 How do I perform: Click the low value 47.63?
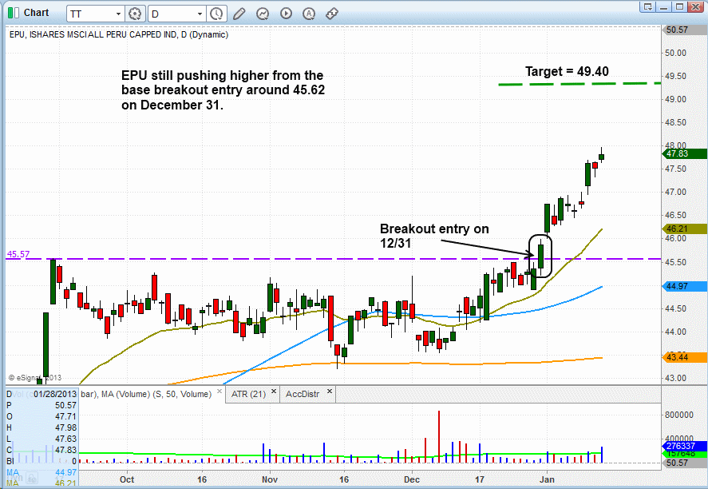66,439
